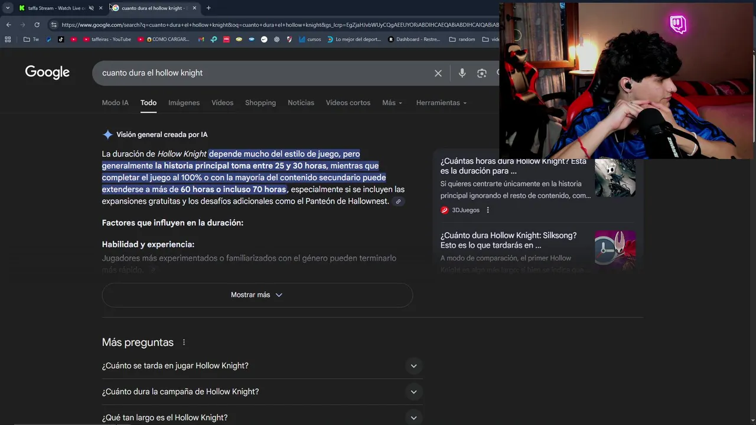This screenshot has height=425, width=756.
Task: Click the Factores que influyen en la duración heading
Action: point(172,223)
